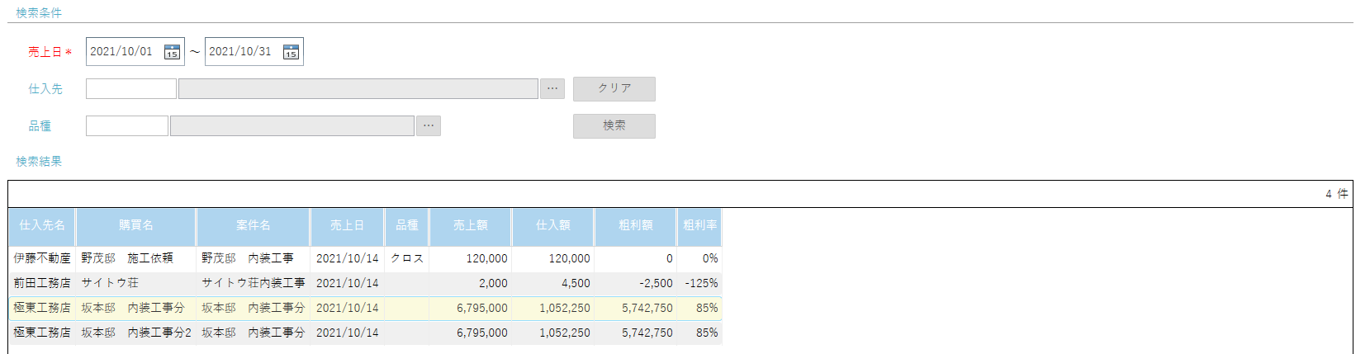Open supplier lookup ellipsis button
The image size is (1370, 354).
pyautogui.click(x=552, y=88)
